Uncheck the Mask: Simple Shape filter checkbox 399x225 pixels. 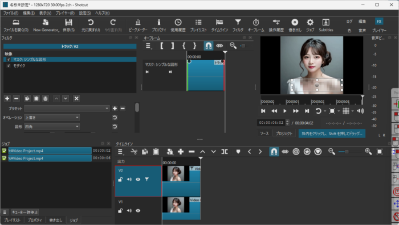(x=9, y=59)
